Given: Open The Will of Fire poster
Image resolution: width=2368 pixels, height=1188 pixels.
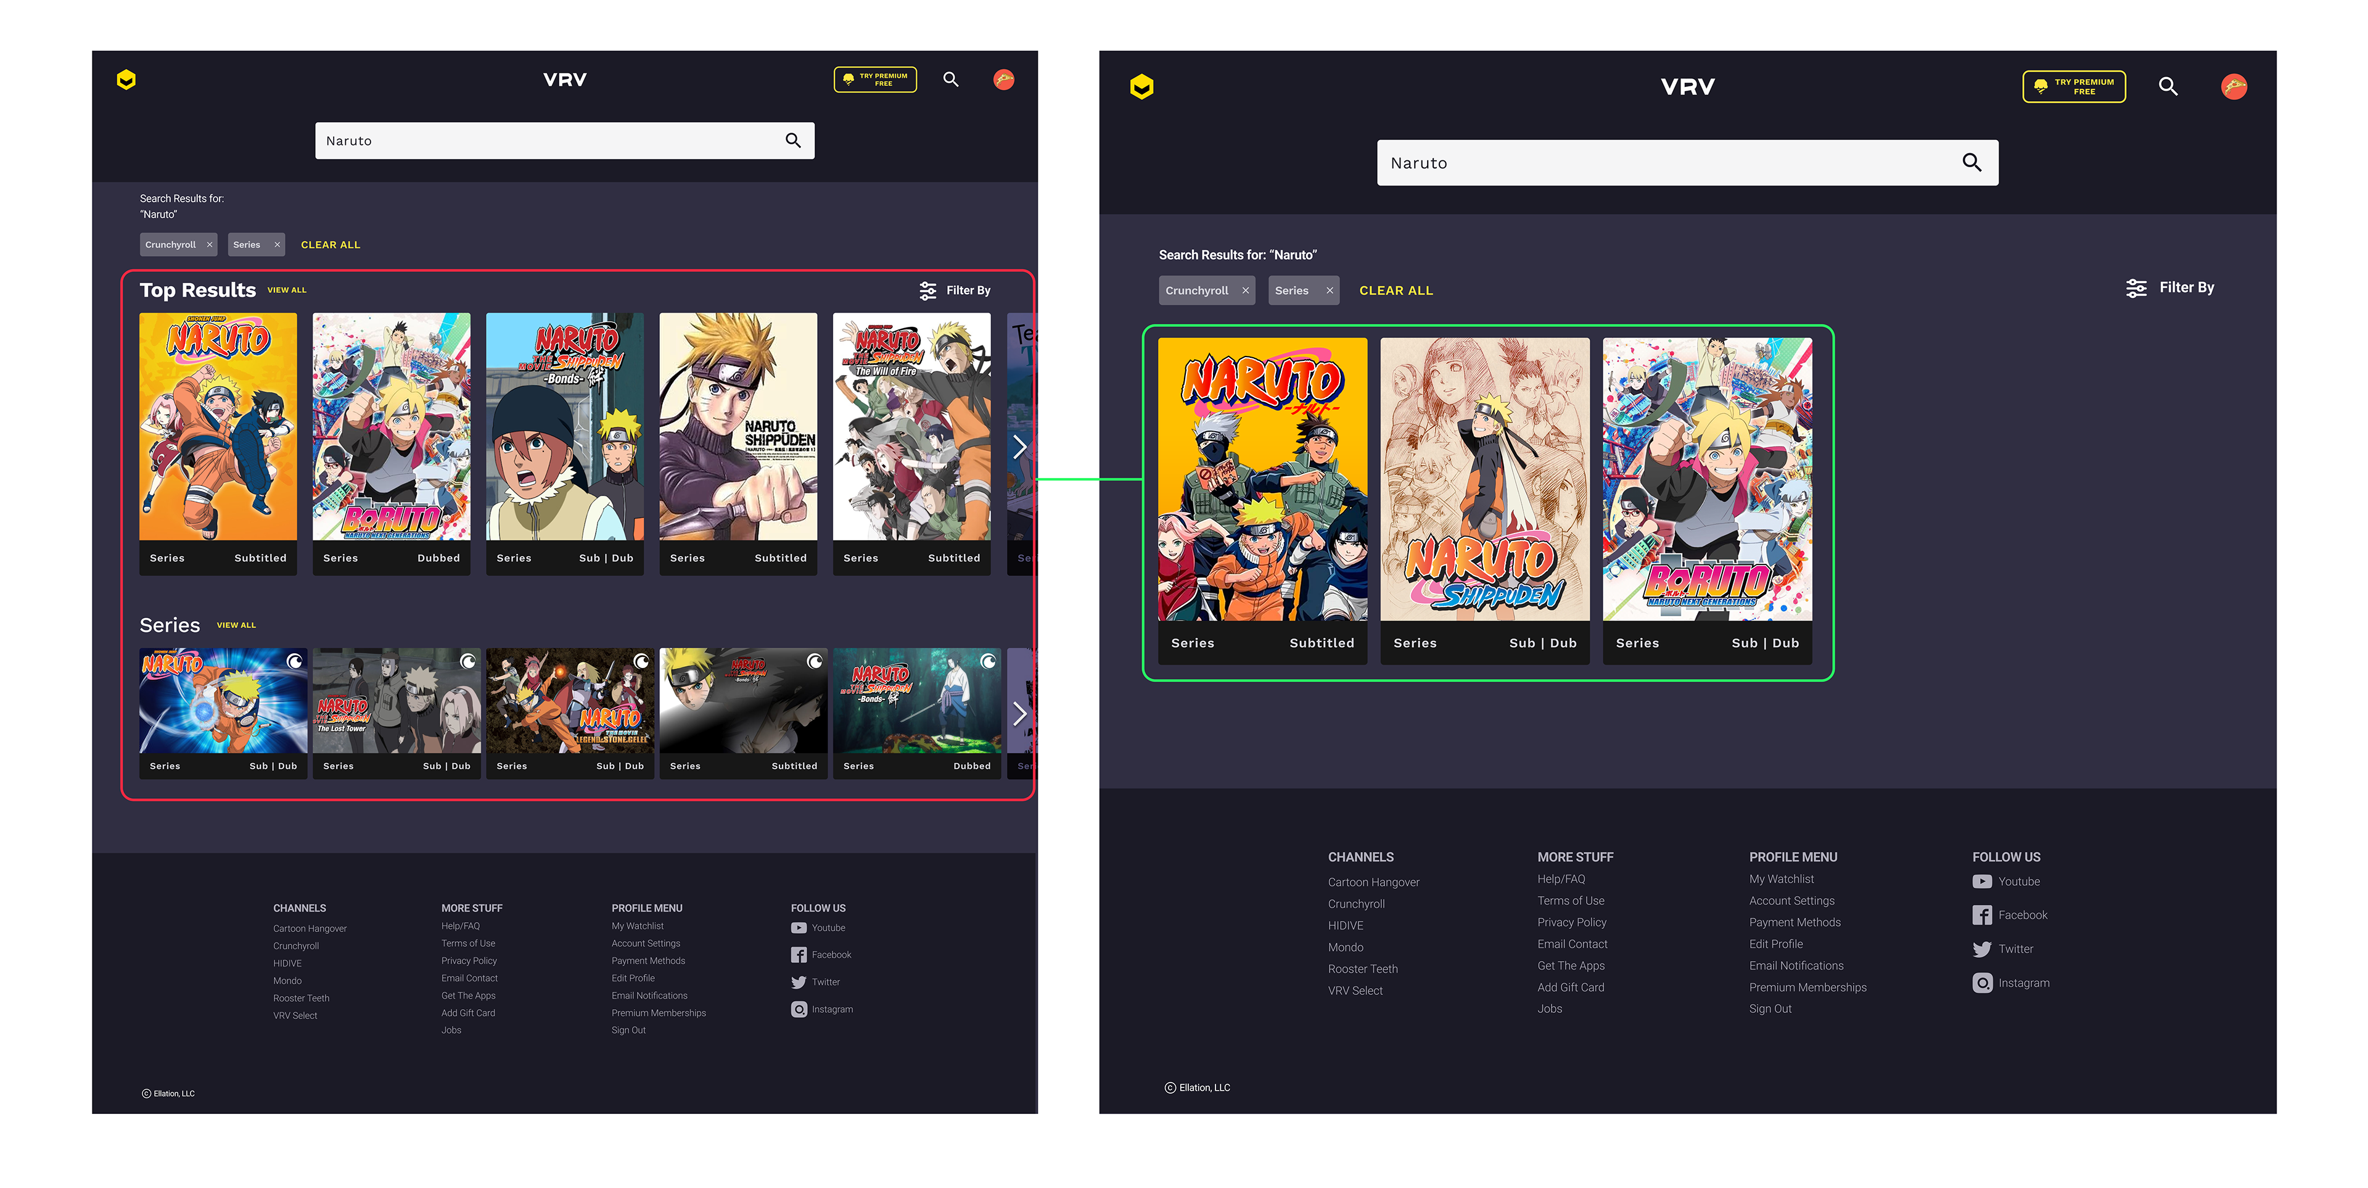Looking at the screenshot, I should (912, 444).
